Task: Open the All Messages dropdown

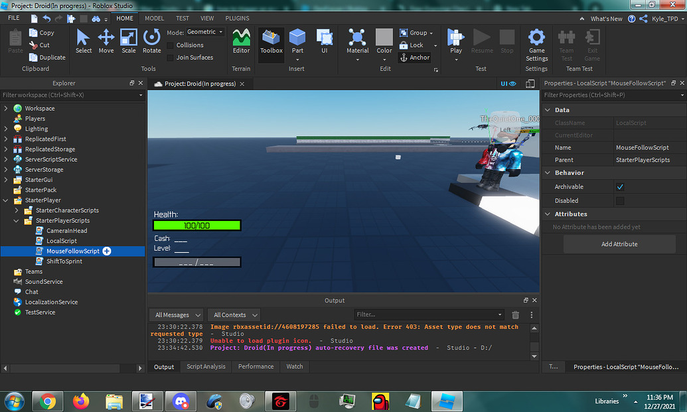Action: click(177, 314)
